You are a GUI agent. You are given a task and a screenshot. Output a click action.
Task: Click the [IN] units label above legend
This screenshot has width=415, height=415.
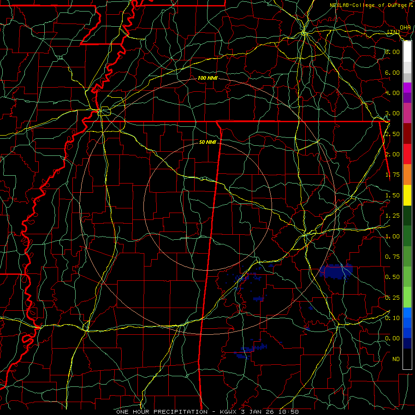(x=393, y=32)
